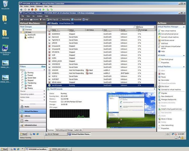Image resolution: width=189 pixels, height=151 pixels.
Task: Enable the Stopped status filter
Action: click(x=22, y=80)
